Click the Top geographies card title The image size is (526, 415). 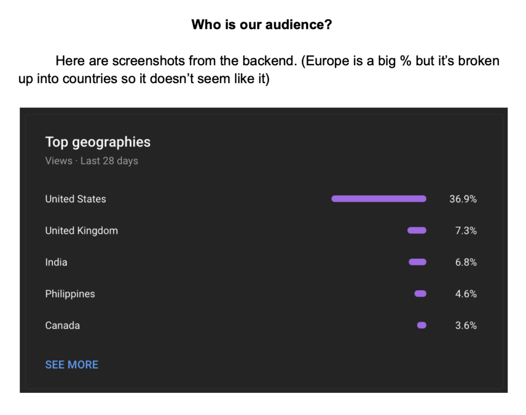[x=98, y=142]
